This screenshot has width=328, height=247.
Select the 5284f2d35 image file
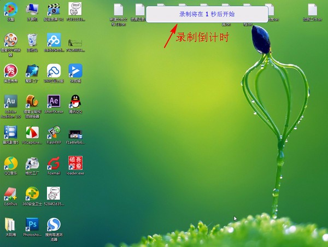point(54,196)
